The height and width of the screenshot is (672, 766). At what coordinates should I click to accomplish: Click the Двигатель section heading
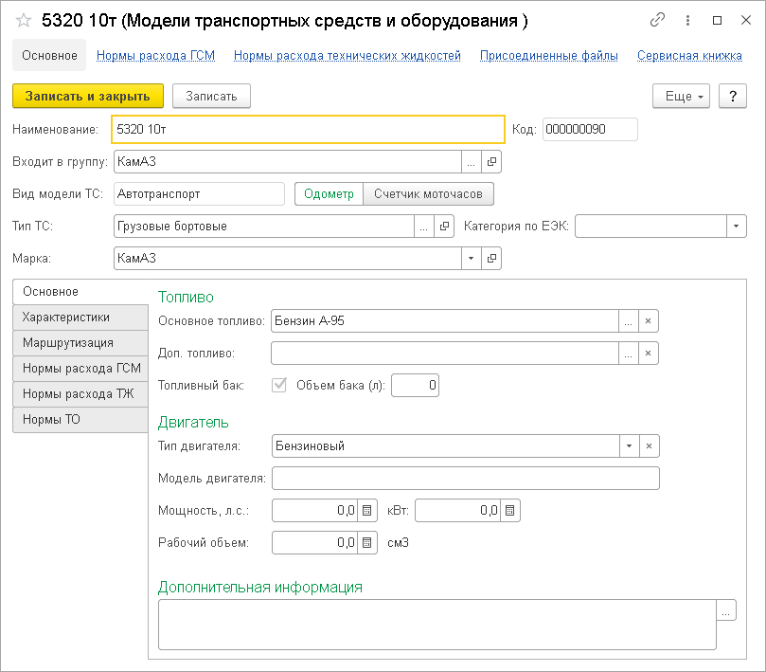pos(193,423)
